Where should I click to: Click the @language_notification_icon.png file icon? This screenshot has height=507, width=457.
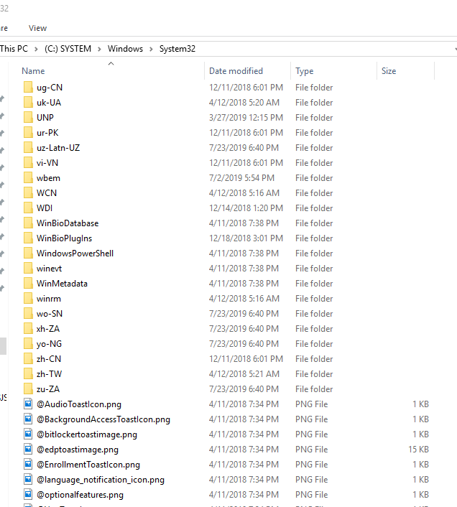tap(28, 480)
